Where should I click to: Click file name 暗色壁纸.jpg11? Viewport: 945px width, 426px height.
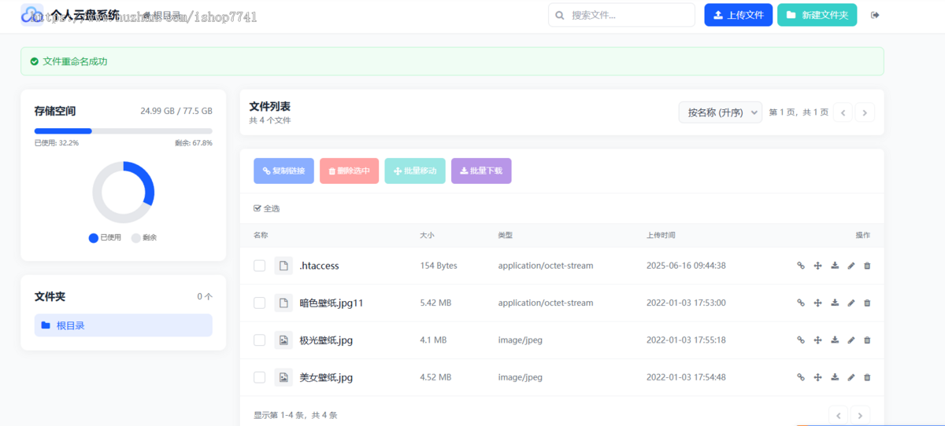point(332,303)
